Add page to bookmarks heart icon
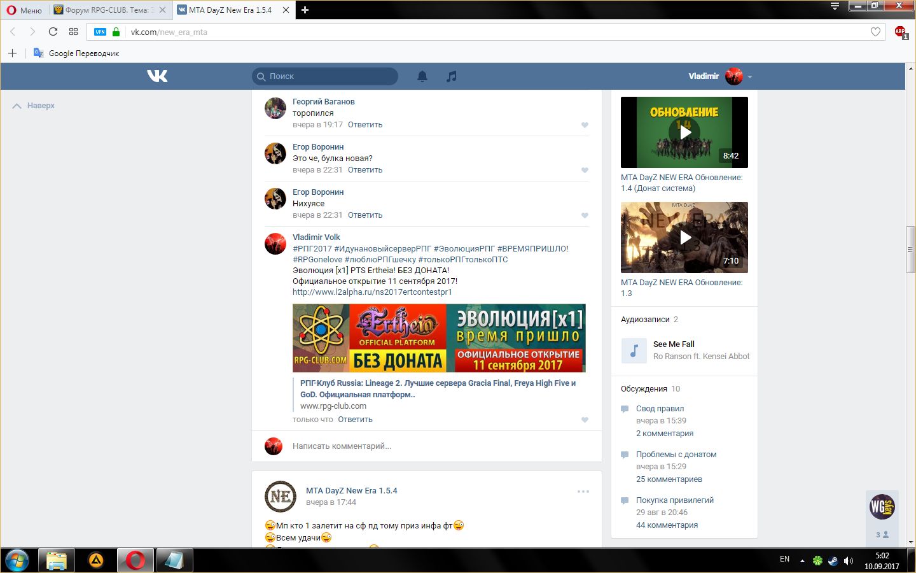 [x=875, y=32]
